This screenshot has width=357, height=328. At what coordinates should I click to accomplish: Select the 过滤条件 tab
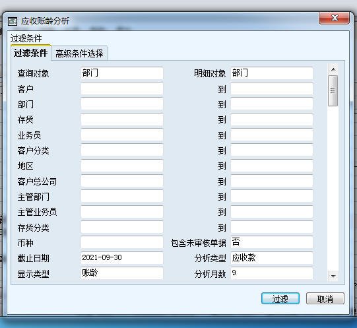pos(31,53)
